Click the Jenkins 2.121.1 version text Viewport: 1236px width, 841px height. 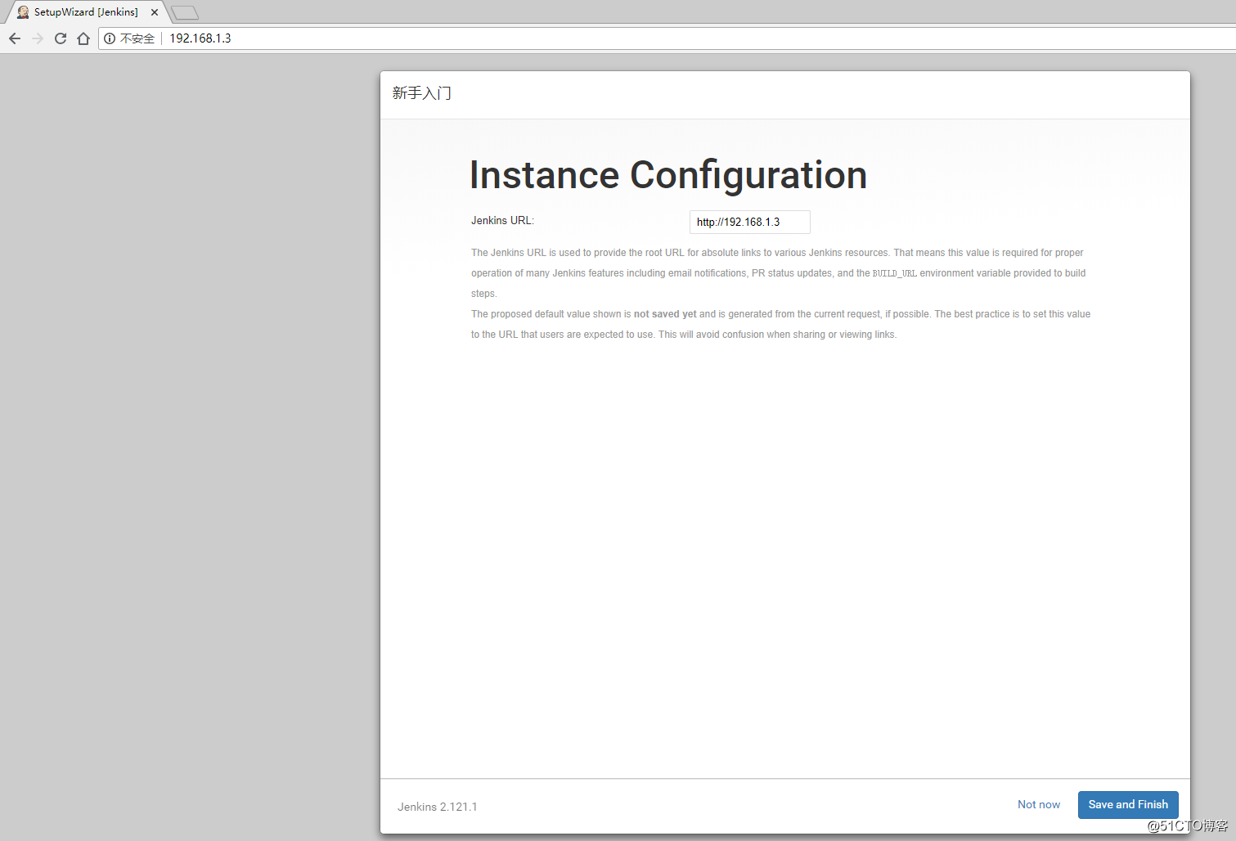point(438,807)
